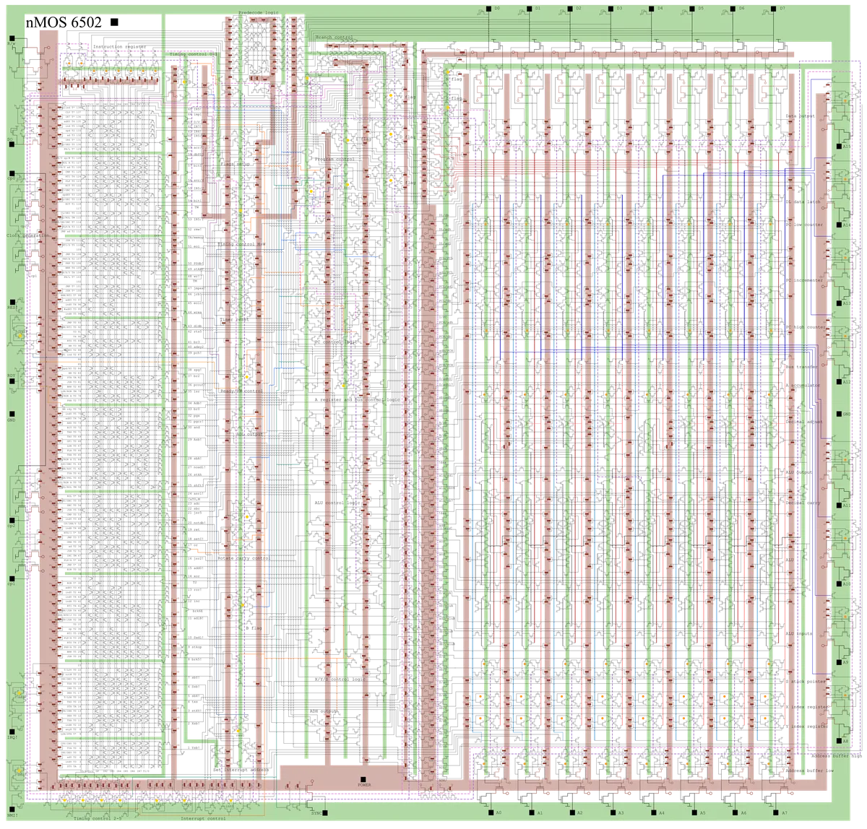Click the Clock generation label
The width and height of the screenshot is (867, 829).
pos(28,235)
